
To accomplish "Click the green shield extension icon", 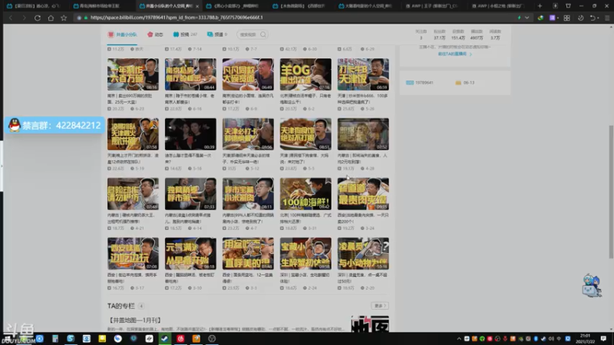I will (540, 18).
